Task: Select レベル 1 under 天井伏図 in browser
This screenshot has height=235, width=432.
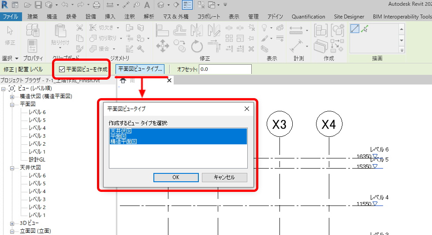Action: [x=37, y=215]
